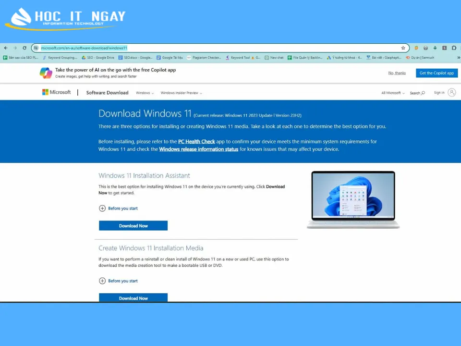The width and height of the screenshot is (461, 346).
Task: Reload the page with the refresh icon
Action: coord(24,48)
